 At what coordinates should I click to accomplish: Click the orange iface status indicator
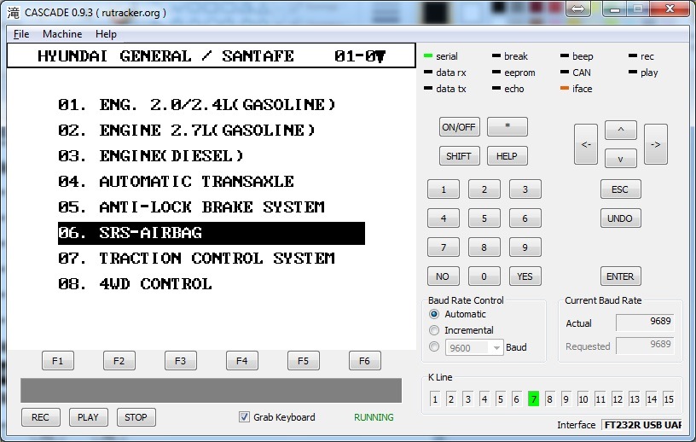coord(564,89)
